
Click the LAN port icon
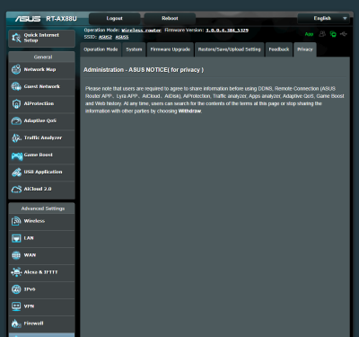(x=16, y=238)
